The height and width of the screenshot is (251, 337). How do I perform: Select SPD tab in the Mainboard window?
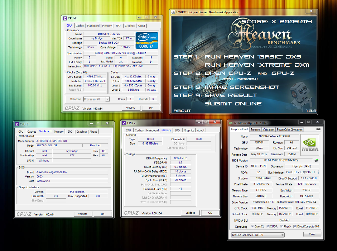point(70,132)
